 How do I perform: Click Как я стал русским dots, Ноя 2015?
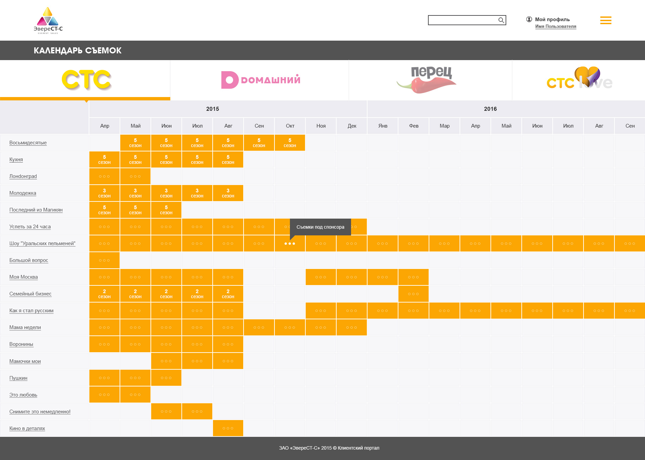click(x=321, y=311)
